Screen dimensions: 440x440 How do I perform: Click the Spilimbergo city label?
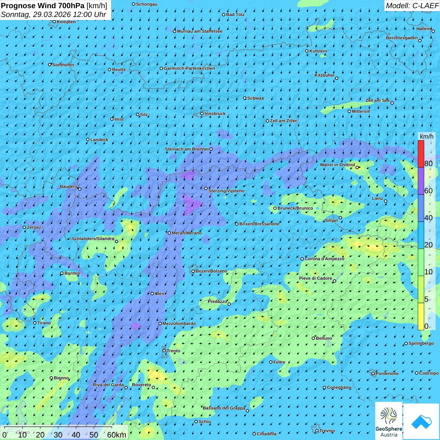pyautogui.click(x=421, y=343)
